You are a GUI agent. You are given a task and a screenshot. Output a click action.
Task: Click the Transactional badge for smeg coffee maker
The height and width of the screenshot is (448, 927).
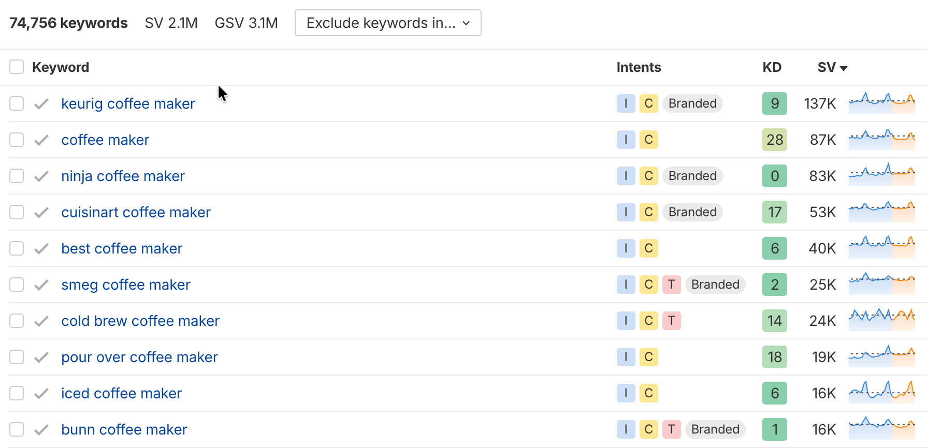click(x=671, y=285)
